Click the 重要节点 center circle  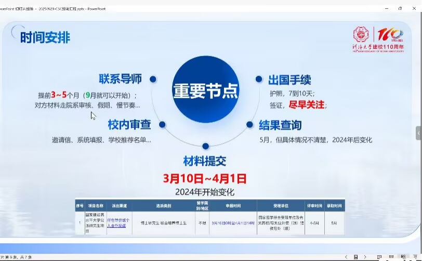point(205,90)
